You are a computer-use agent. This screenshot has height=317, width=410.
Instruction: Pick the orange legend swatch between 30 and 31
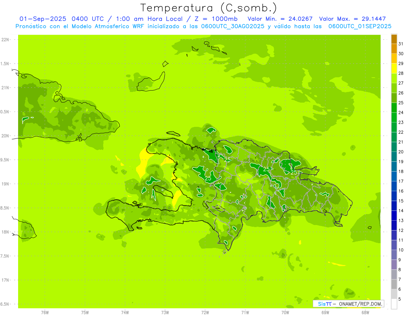pos(394,49)
